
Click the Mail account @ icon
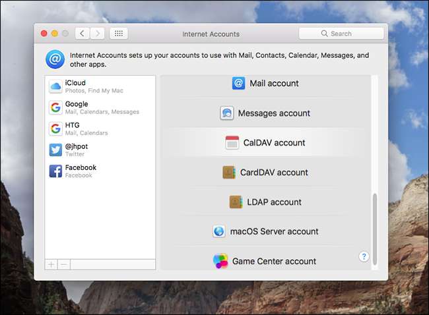pyautogui.click(x=238, y=84)
